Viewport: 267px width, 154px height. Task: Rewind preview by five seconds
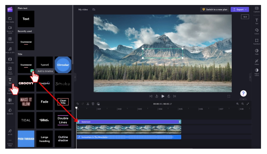pos(157,96)
